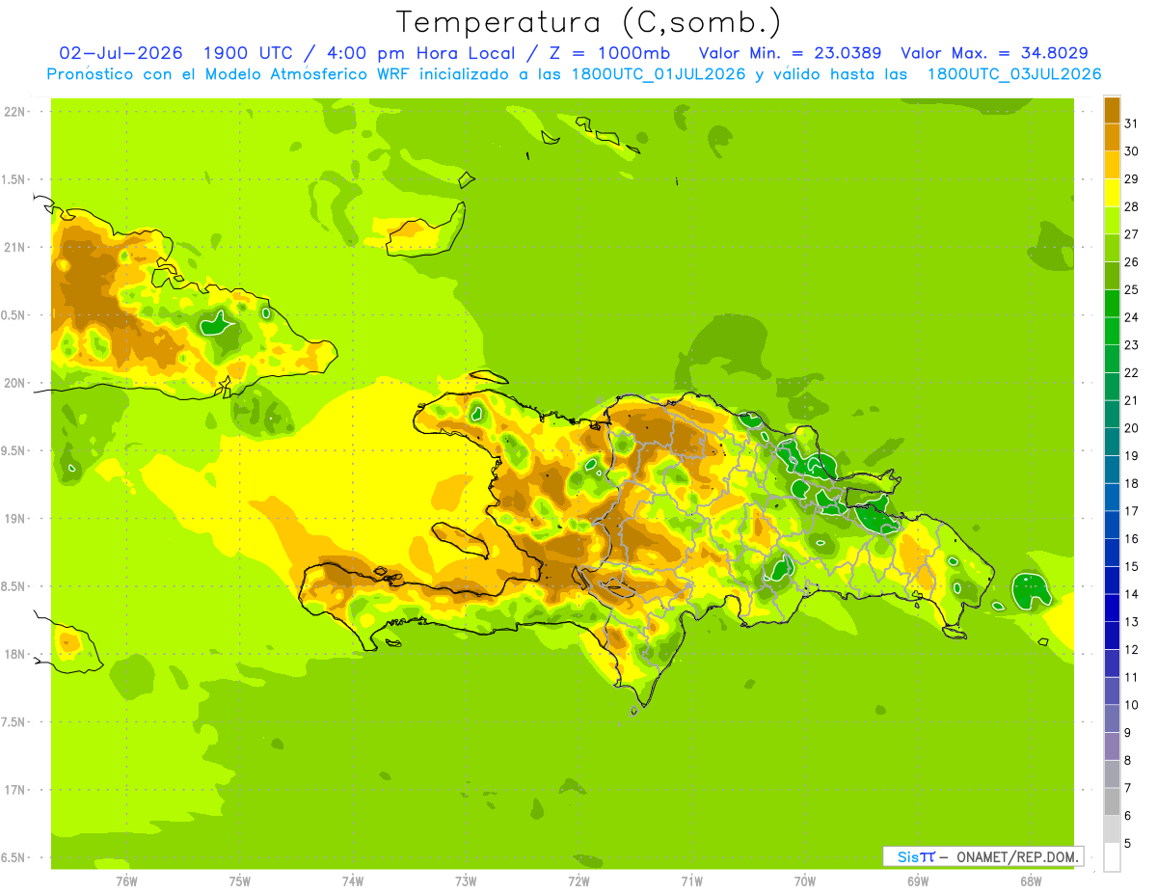Click the Valor Max. = 34.8029 text

(x=994, y=53)
